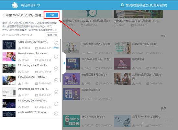
Task: Go back using the left chevron arrow
Action: click(4, 15)
